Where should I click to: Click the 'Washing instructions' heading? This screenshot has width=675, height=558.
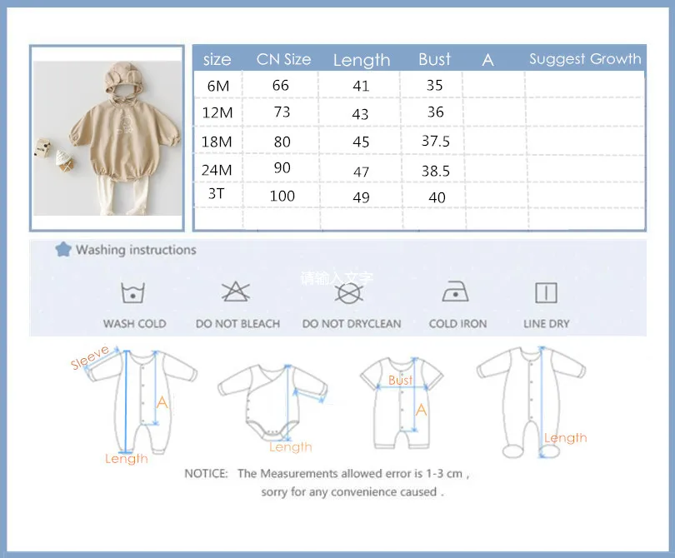pos(136,250)
